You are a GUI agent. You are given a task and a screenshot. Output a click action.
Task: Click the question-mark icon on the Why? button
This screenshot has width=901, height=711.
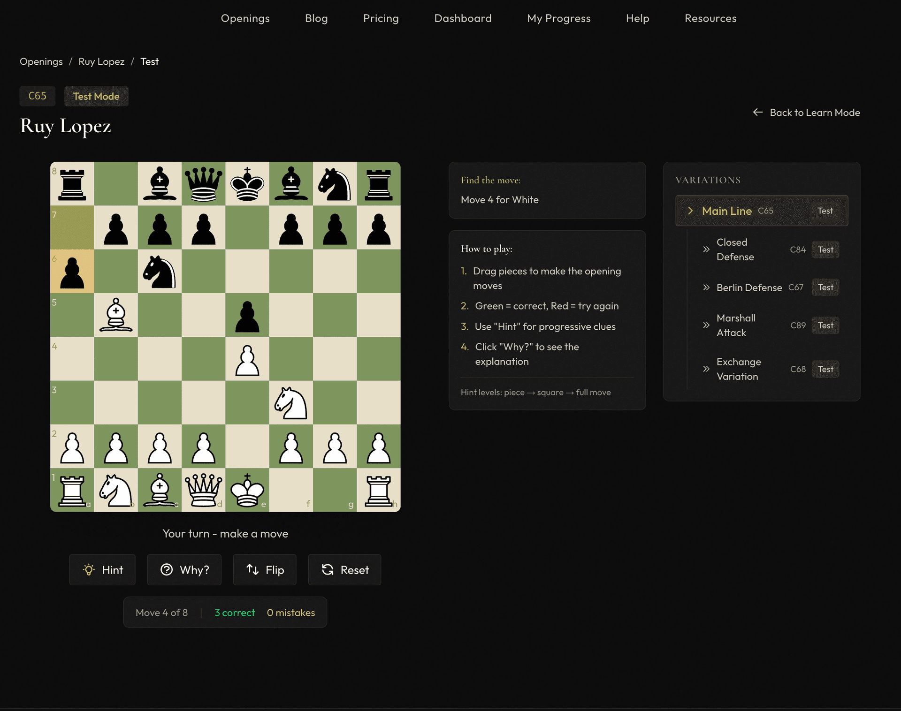coord(167,569)
